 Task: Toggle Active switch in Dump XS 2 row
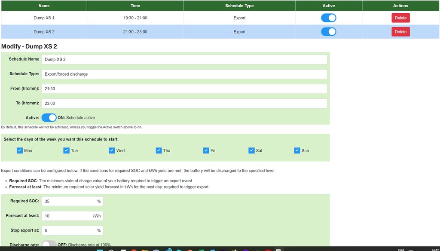tap(328, 32)
